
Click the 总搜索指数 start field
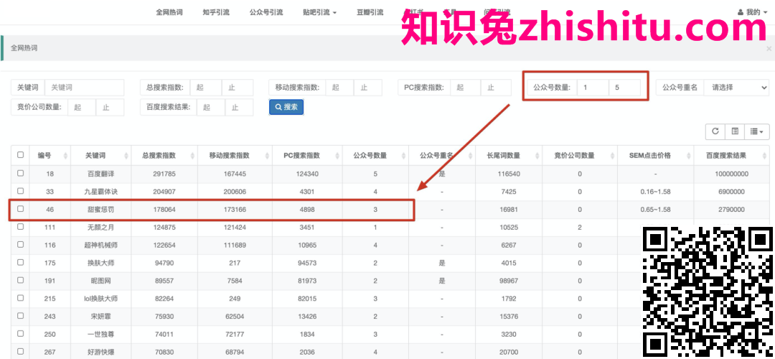tap(206, 88)
